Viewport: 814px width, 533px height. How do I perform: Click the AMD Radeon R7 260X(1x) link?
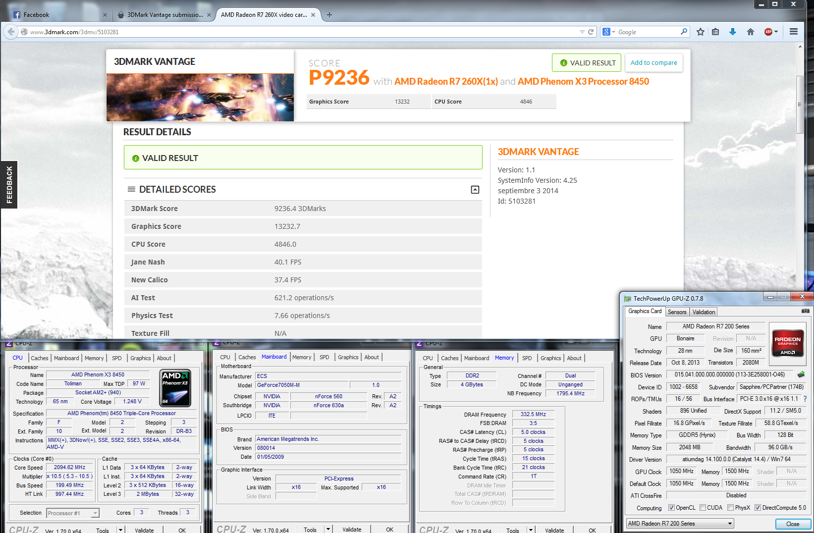tap(446, 82)
